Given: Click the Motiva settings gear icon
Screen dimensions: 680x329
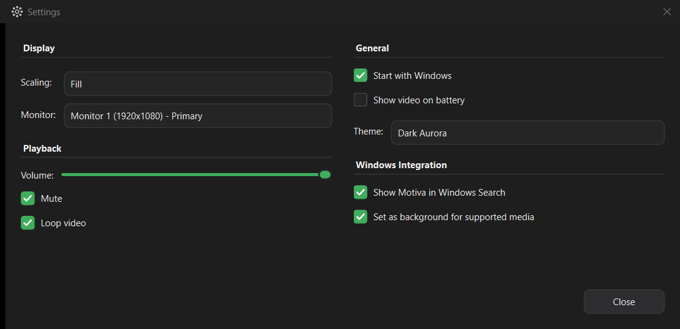Looking at the screenshot, I should click(x=17, y=12).
